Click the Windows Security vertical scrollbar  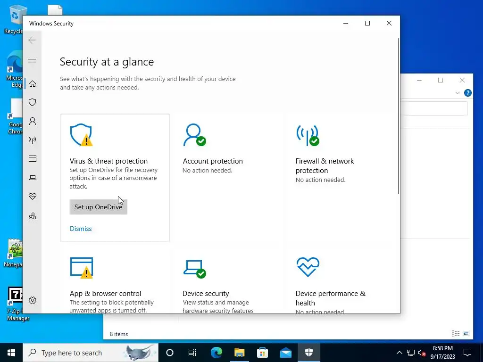398,116
